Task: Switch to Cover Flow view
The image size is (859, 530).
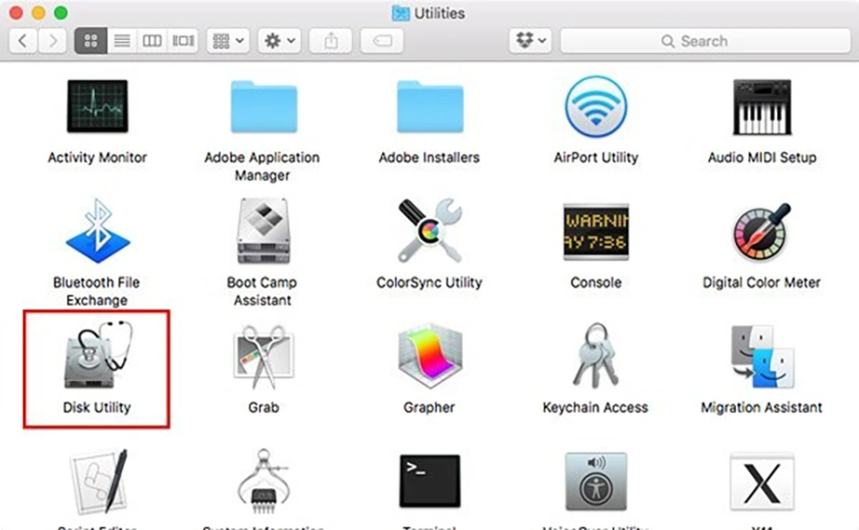Action: (x=183, y=40)
